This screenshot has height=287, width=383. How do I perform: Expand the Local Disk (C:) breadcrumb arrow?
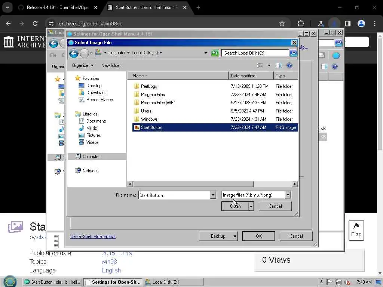tap(160, 53)
